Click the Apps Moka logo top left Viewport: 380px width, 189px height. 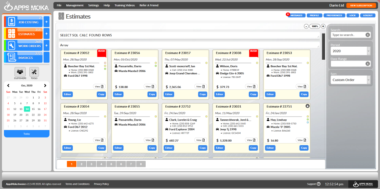(27, 7)
